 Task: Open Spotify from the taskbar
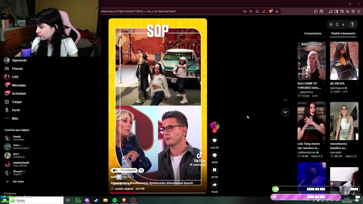point(115,200)
